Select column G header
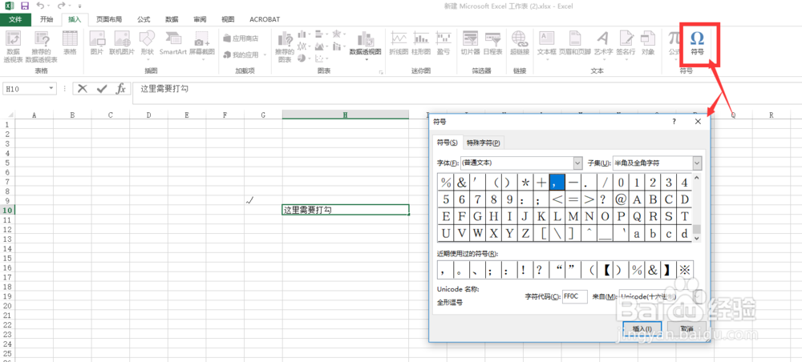Viewport: 802px width, 362px height. [x=263, y=115]
